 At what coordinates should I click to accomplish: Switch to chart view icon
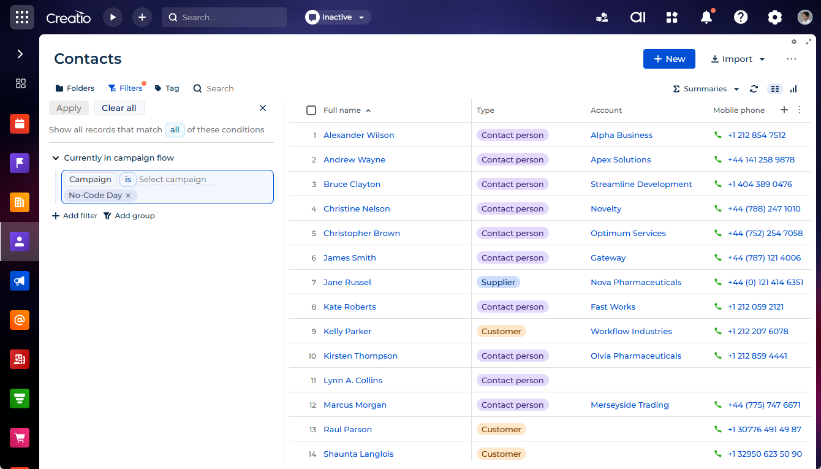tap(793, 89)
